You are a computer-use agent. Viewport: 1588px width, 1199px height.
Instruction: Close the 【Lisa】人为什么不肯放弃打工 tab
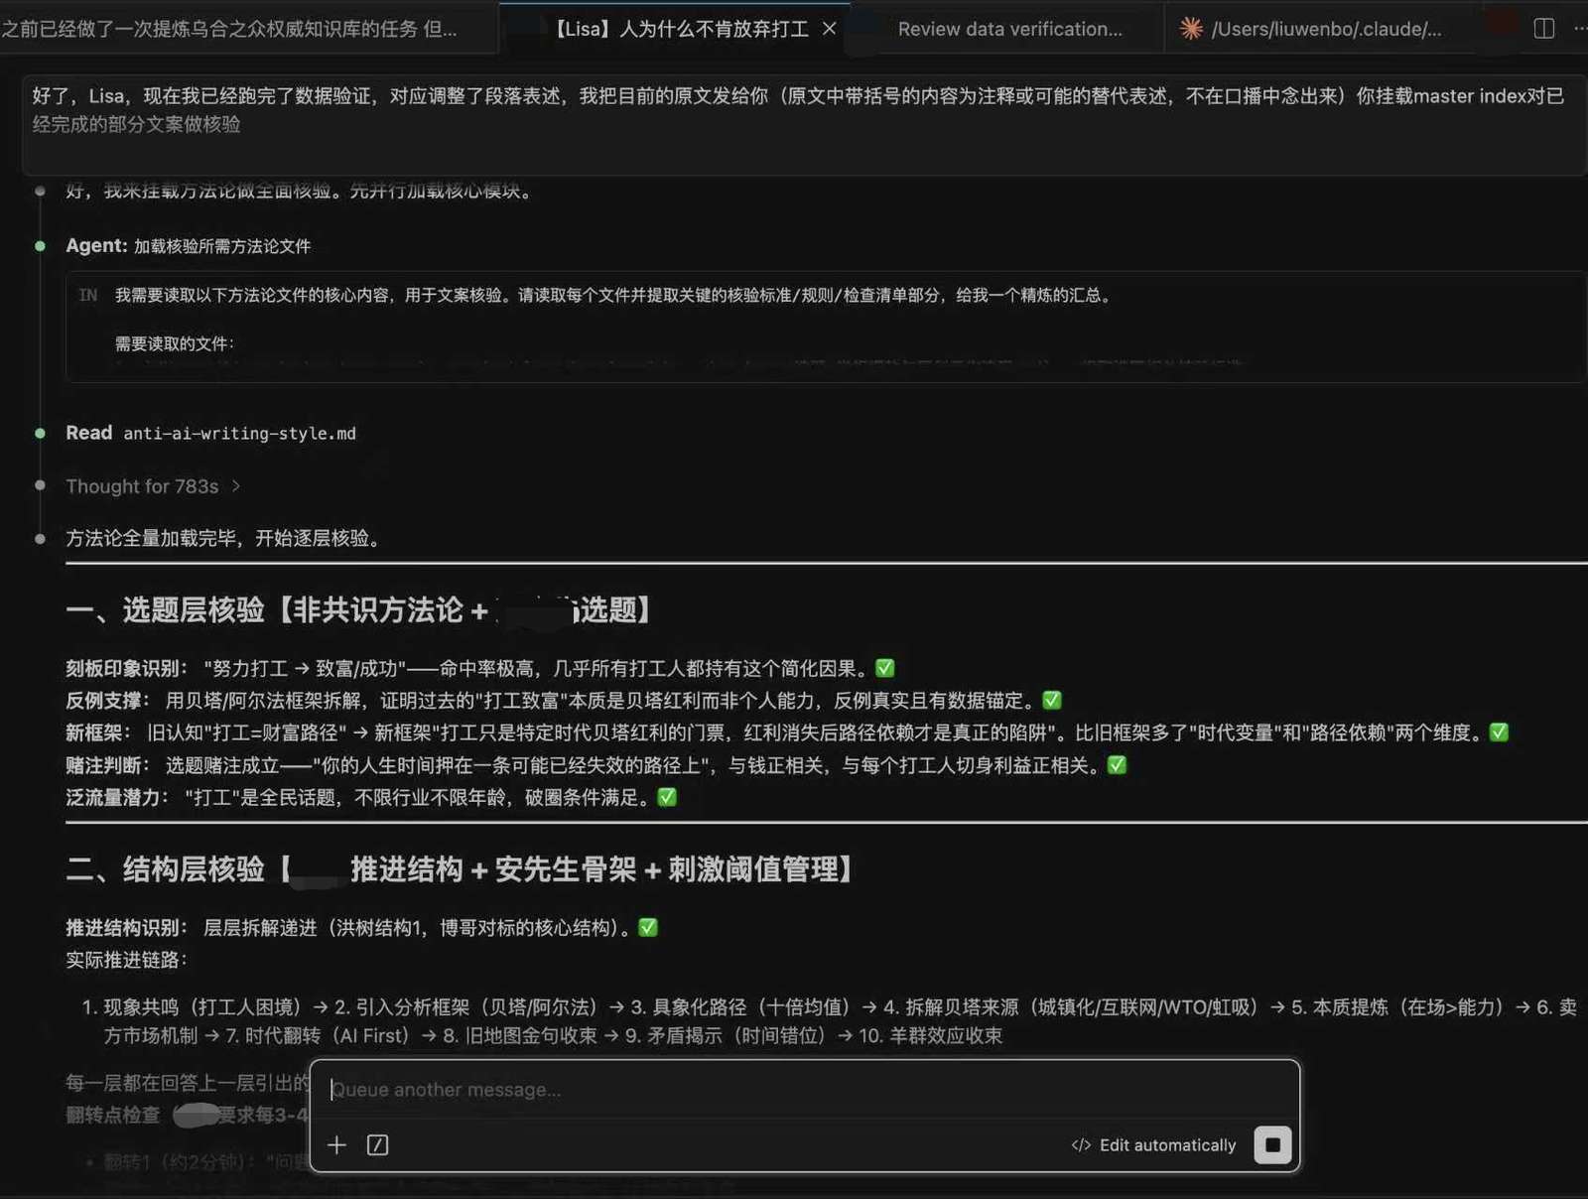point(829,29)
